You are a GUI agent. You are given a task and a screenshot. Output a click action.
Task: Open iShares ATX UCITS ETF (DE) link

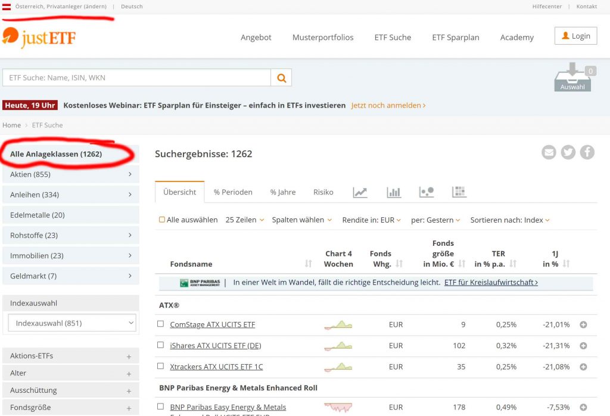216,346
